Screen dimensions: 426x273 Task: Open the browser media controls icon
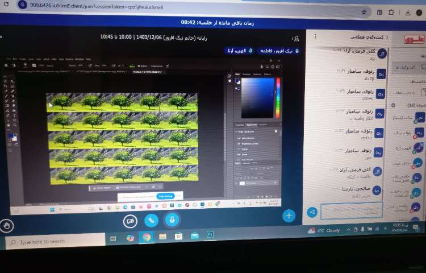[379, 13]
